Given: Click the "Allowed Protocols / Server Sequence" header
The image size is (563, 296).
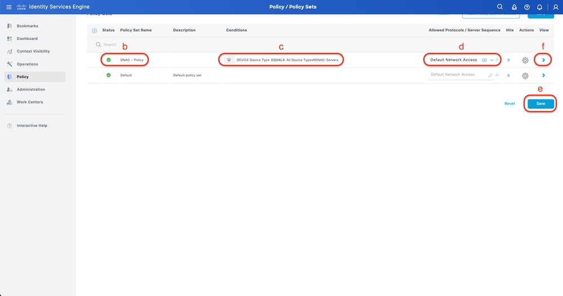Looking at the screenshot, I should tap(464, 30).
